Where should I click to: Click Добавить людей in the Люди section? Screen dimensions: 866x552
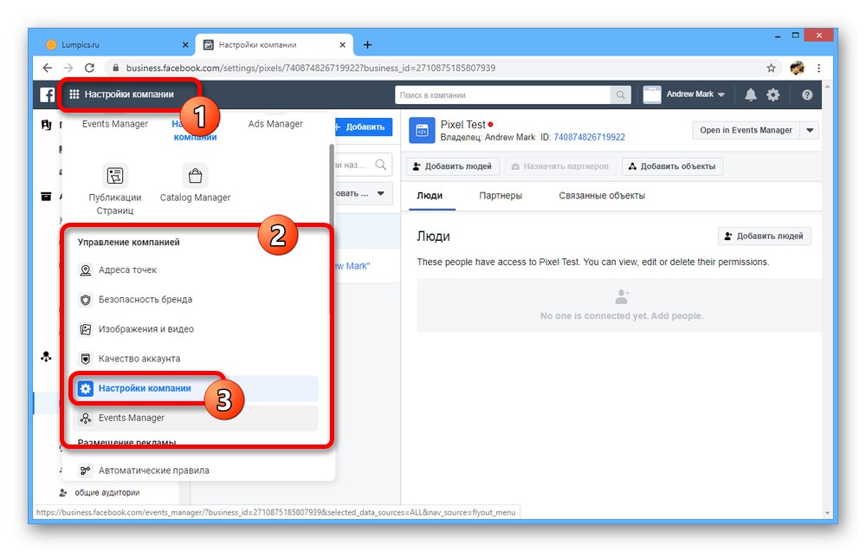click(765, 236)
